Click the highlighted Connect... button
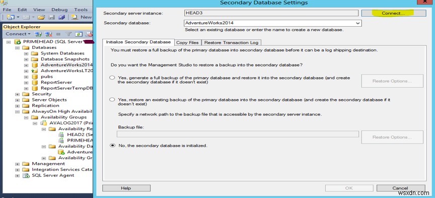The height and width of the screenshot is (198, 435). [393, 13]
